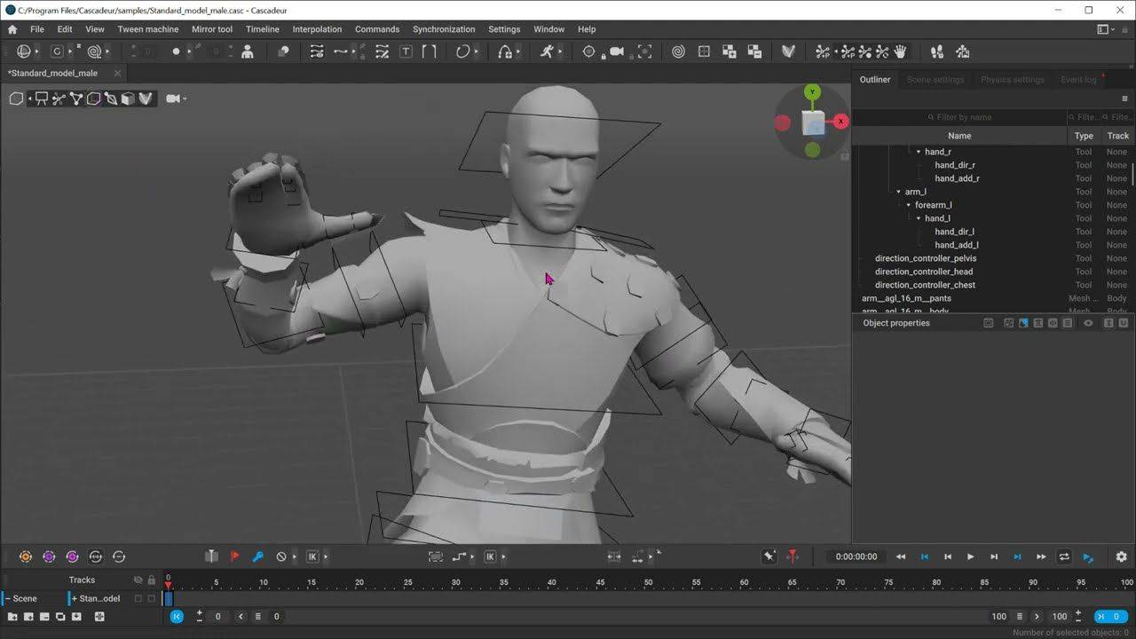
Task: Click the blue key icon on timeline toolbar
Action: pos(258,556)
